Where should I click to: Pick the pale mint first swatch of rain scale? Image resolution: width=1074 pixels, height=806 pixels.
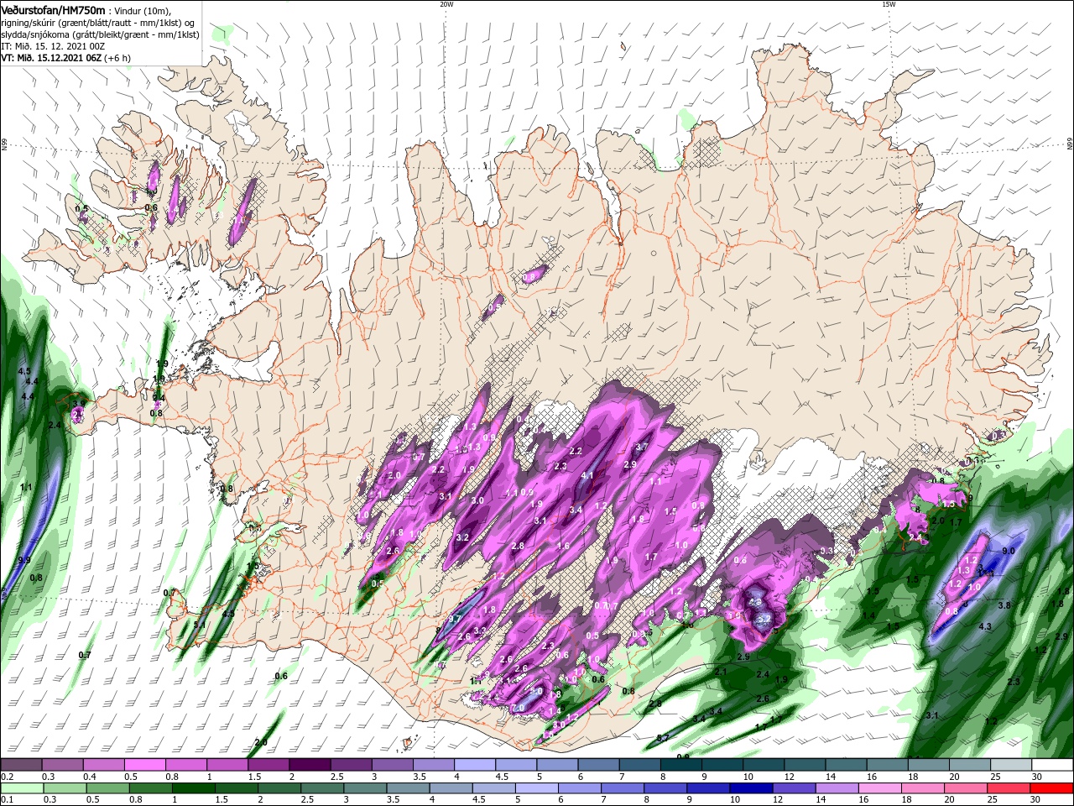click(22, 788)
